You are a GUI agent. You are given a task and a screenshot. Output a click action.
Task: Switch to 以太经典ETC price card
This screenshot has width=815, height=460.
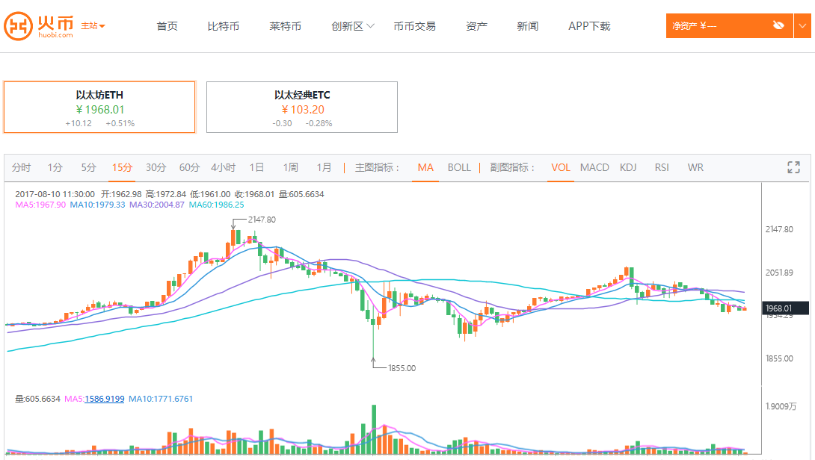[302, 107]
